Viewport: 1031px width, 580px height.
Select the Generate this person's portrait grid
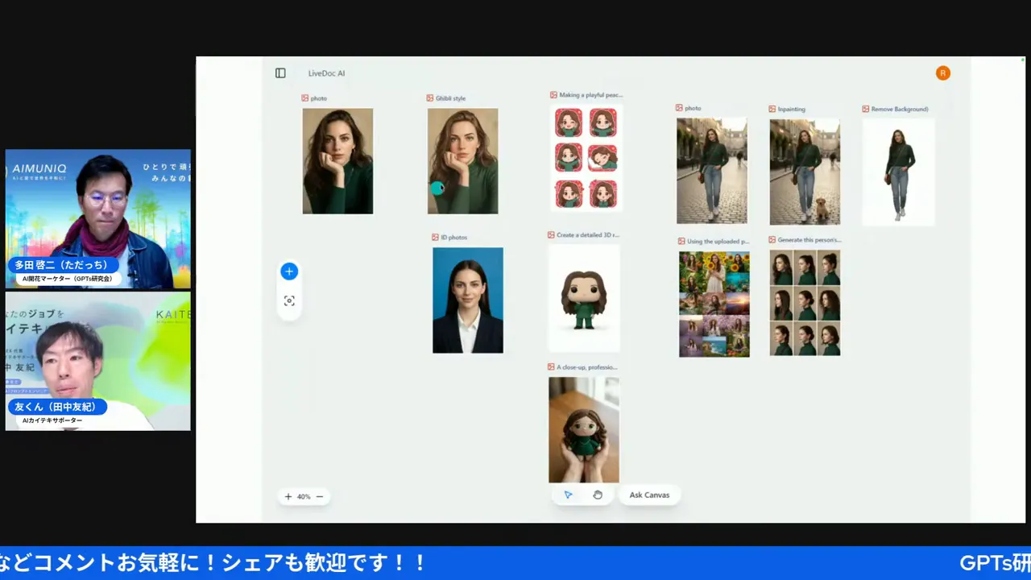pos(804,304)
